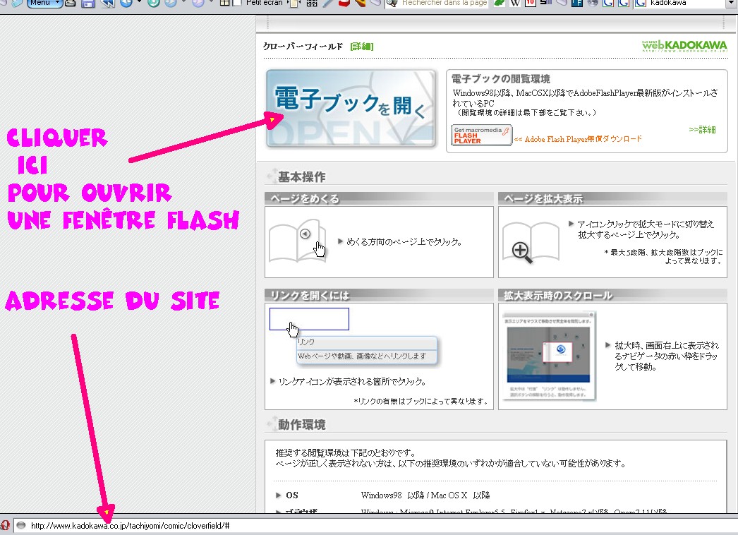Screen dimensions: 738x535
Task: Click the red calendar icon showing 10
Action: coord(531,3)
